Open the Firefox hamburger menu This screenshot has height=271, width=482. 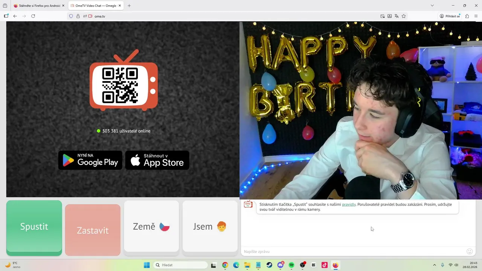point(476,16)
